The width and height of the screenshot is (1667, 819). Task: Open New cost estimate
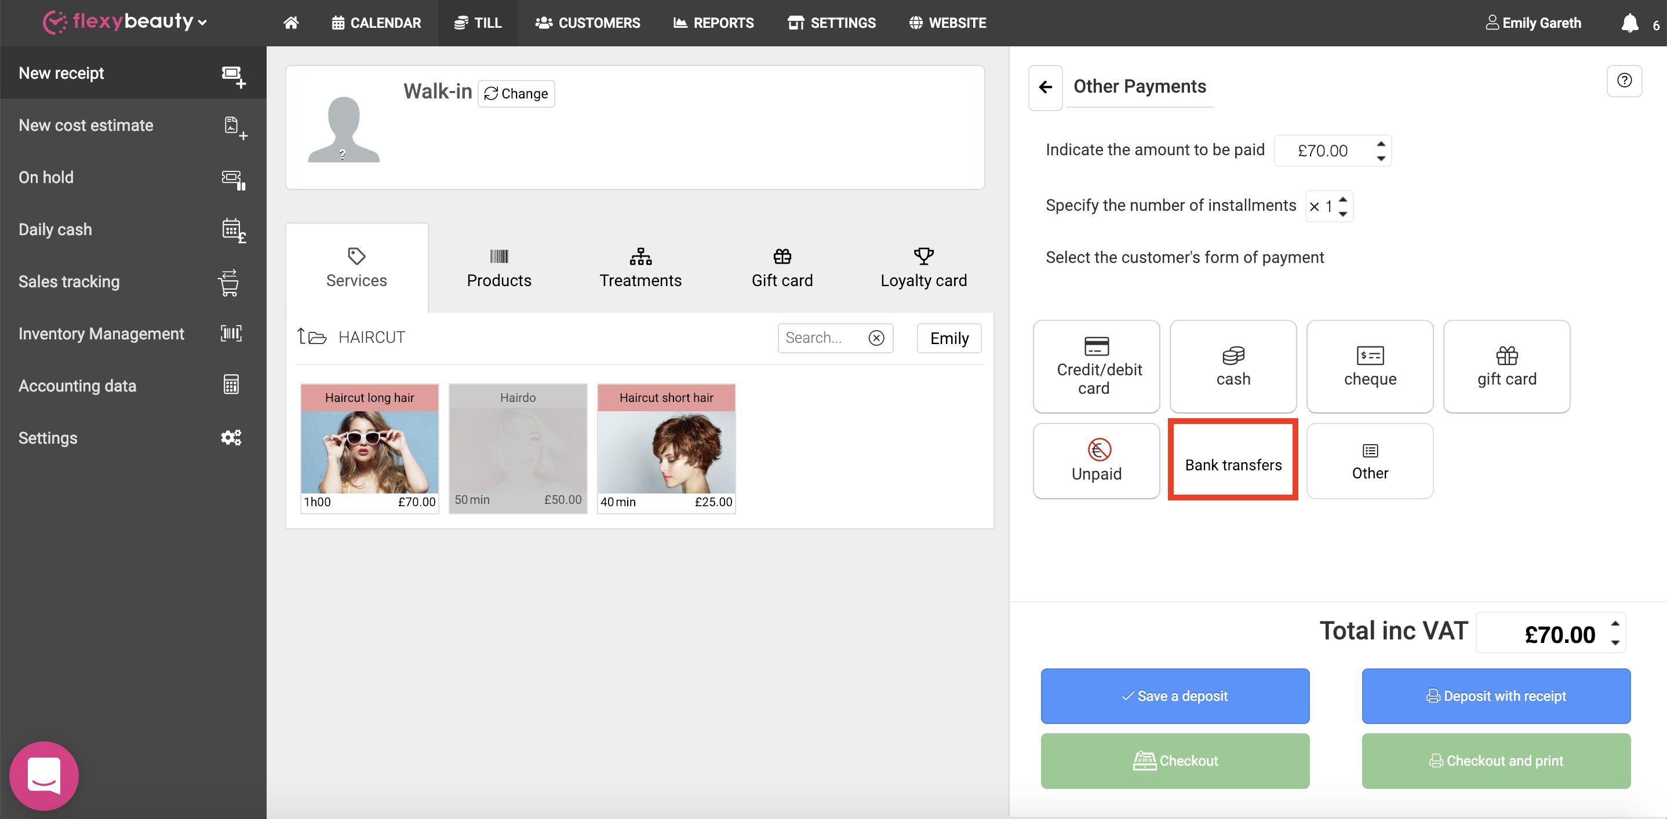click(133, 126)
